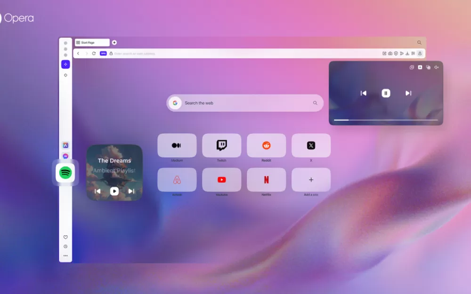Click the Google logo in search box
Screen dimensions: 471x294
(x=175, y=103)
